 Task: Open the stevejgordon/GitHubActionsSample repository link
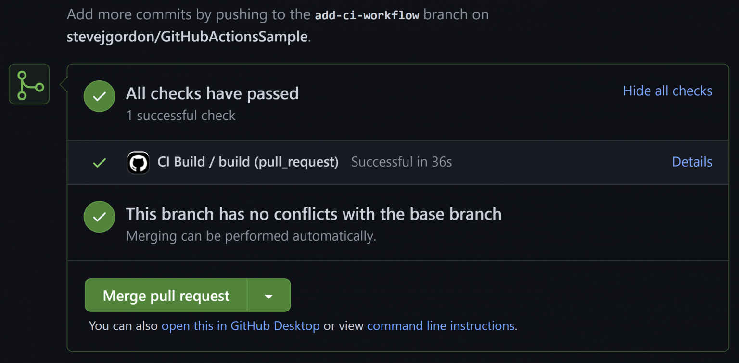[187, 36]
